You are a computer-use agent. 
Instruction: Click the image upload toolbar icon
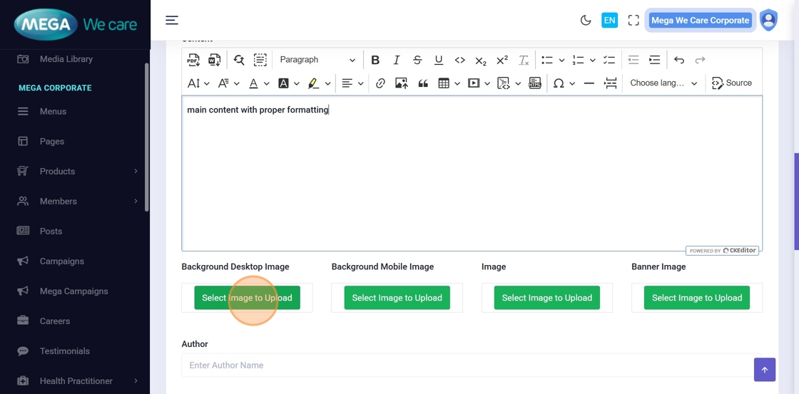[x=402, y=83]
